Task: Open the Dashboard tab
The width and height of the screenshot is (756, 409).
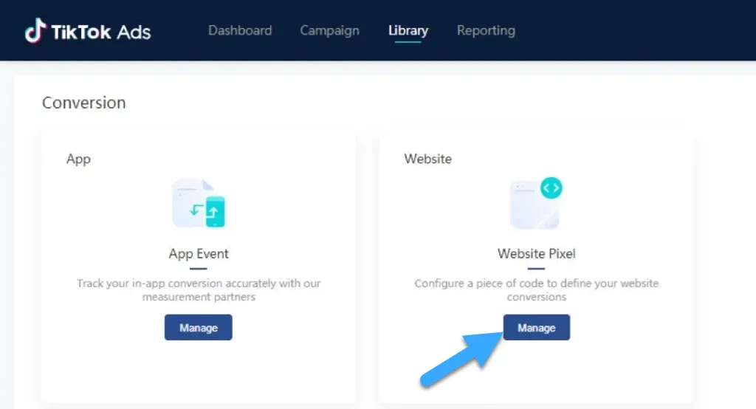Action: coord(240,31)
